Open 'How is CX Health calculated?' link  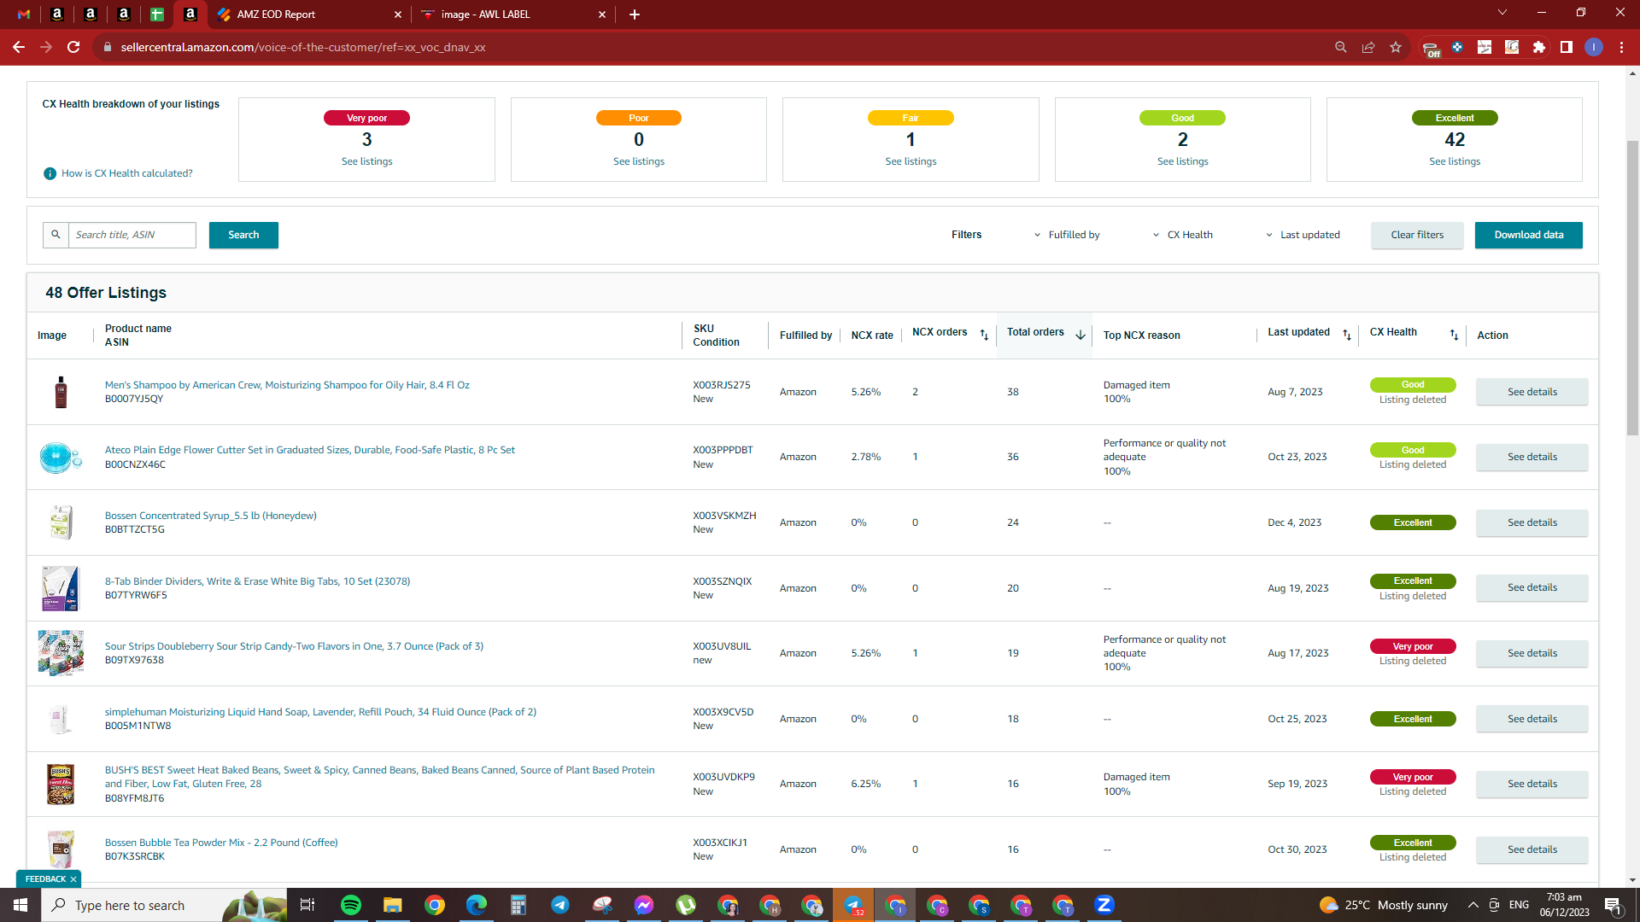[x=127, y=173]
